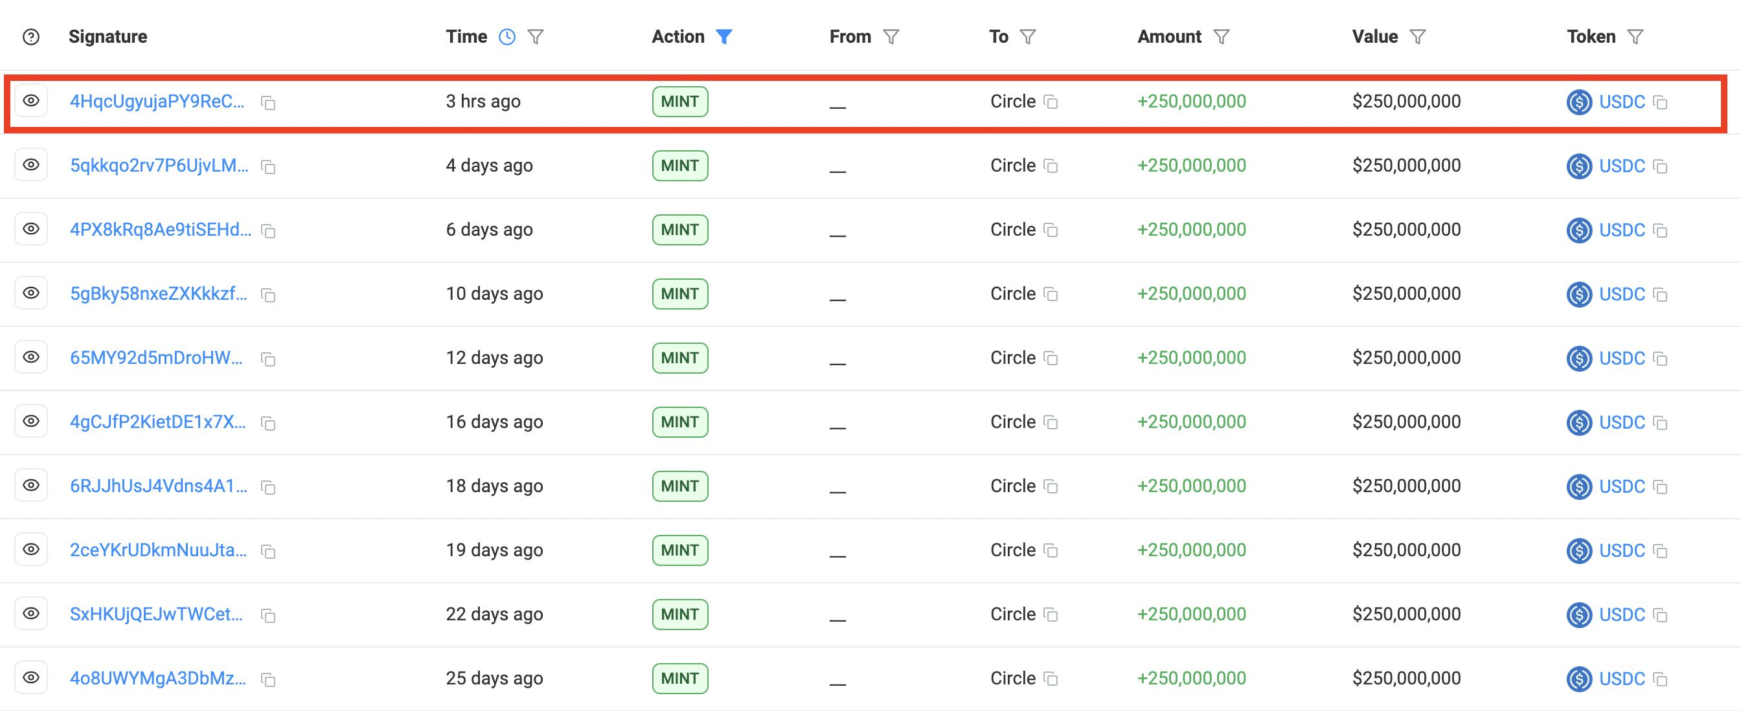Open the Value column filter
Image resolution: width=1741 pixels, height=711 pixels.
(1418, 36)
